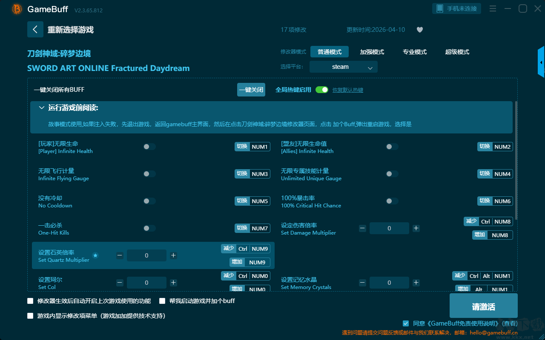Image resolution: width=545 pixels, height=340 pixels.
Task: Click the NUM3 hotkey button
Action: [x=252, y=174]
